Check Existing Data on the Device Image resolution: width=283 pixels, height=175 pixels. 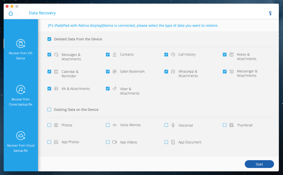click(49, 110)
